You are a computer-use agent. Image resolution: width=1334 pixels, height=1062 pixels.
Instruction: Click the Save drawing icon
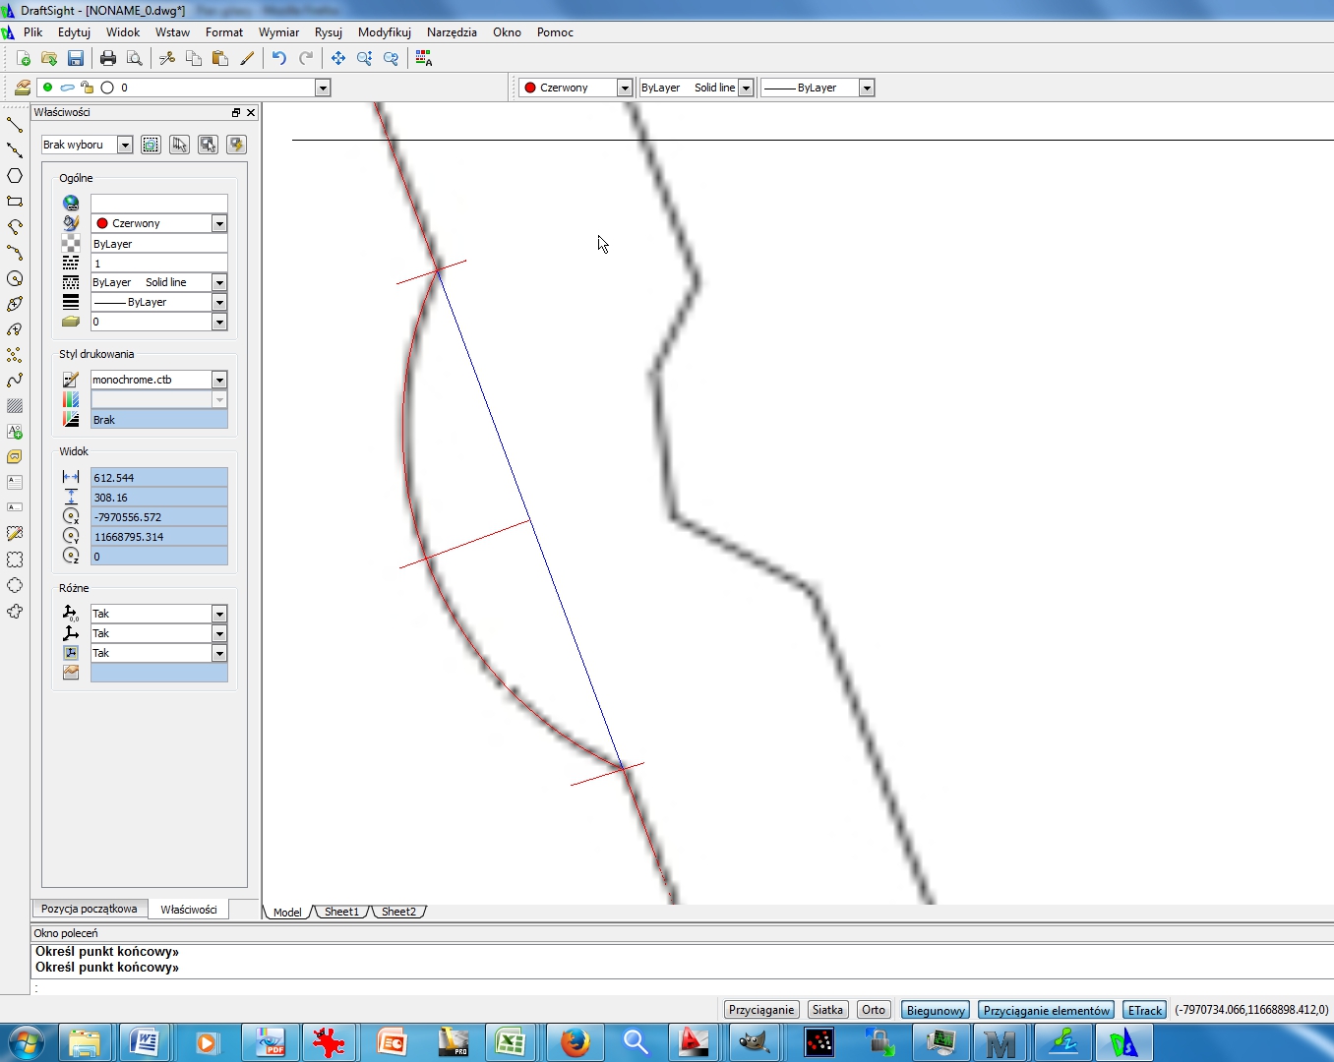coord(76,59)
